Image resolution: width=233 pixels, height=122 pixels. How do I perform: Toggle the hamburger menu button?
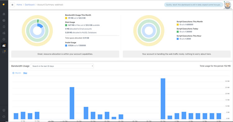tap(12, 5)
